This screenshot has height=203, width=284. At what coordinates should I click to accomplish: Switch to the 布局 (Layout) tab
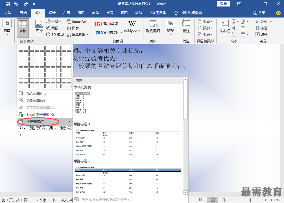coord(66,13)
